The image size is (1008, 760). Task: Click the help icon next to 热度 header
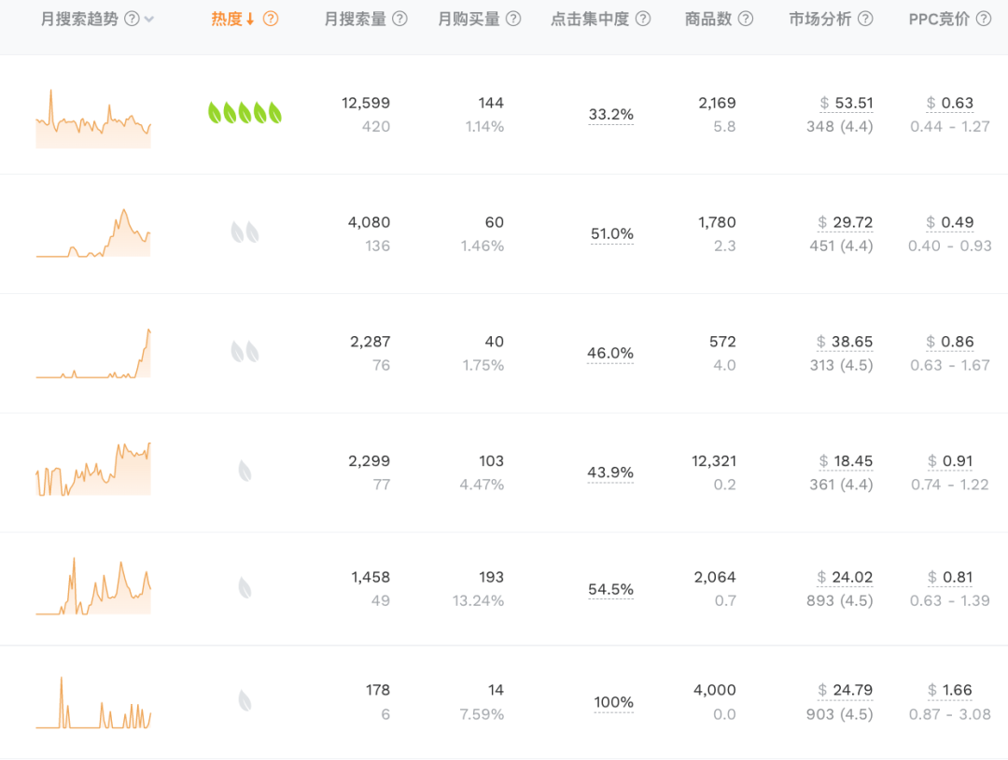[x=271, y=18]
